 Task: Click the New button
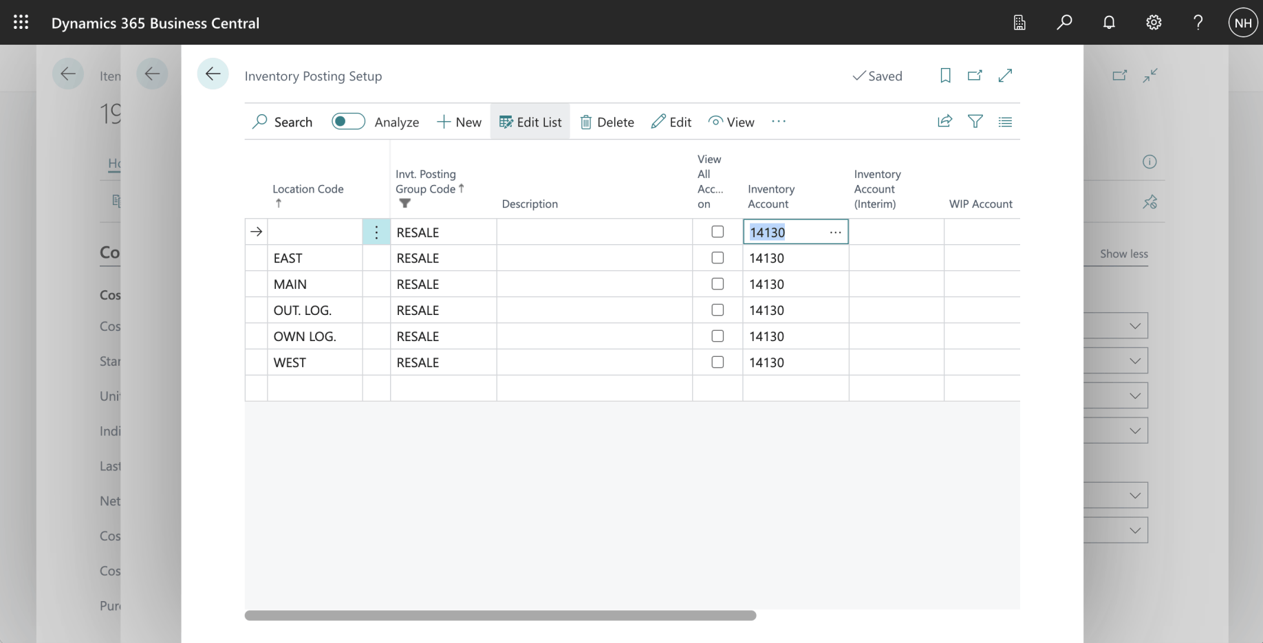click(459, 122)
